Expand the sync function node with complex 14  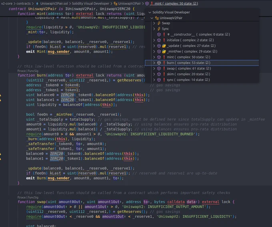tap(154, 80)
